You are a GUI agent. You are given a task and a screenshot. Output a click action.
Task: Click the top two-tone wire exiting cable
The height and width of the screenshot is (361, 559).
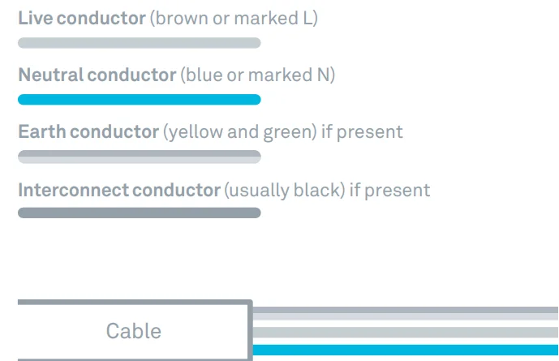(406, 313)
